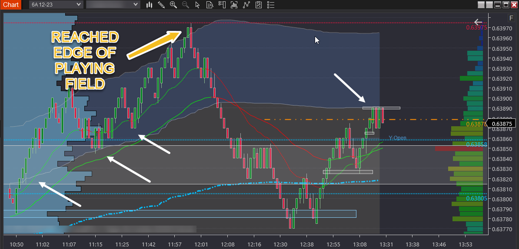The width and height of the screenshot is (519, 249).
Task: Select the Cursor pointer tool
Action: (x=198, y=5)
